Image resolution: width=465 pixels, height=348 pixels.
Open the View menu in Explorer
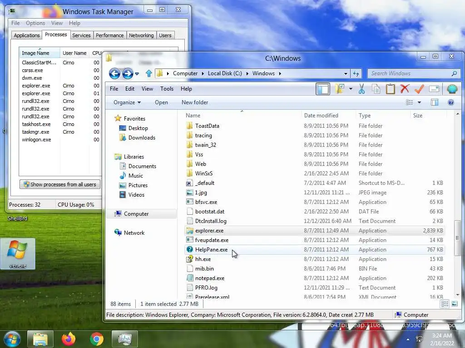tap(147, 89)
